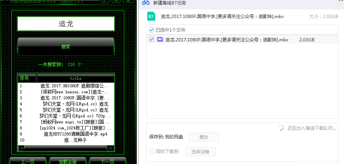The width and height of the screenshot is (344, 164).
Task: Select row 5 梦幻天堂·龙网(LWgod.cc).追龙
Action: pos(66,110)
